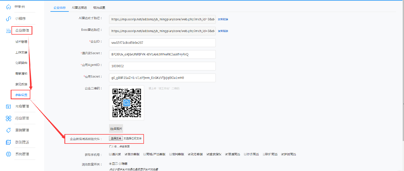Select the 隐藏 radio button
Screen dimensions: 404x171
(x=120, y=164)
